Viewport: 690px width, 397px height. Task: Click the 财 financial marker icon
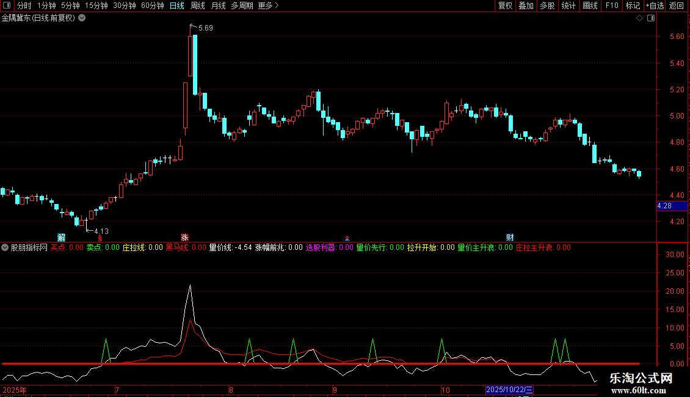click(510, 238)
